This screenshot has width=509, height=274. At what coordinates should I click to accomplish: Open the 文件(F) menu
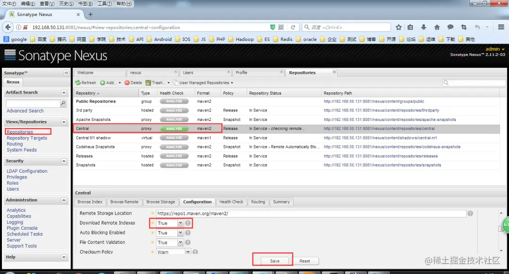pos(9,4)
